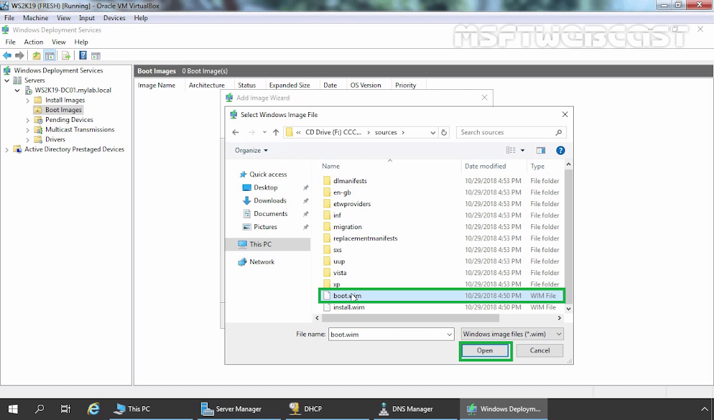Viewport: 714px width, 420px height.
Task: Open the VirtualBox Input menu
Action: [x=87, y=17]
